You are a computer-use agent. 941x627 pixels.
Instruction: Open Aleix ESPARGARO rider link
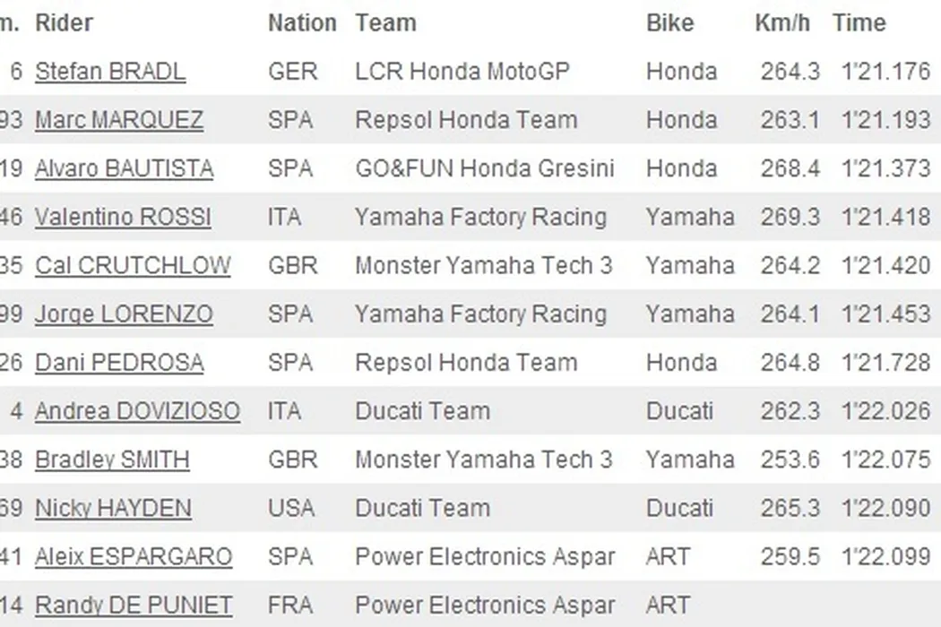coord(134,556)
